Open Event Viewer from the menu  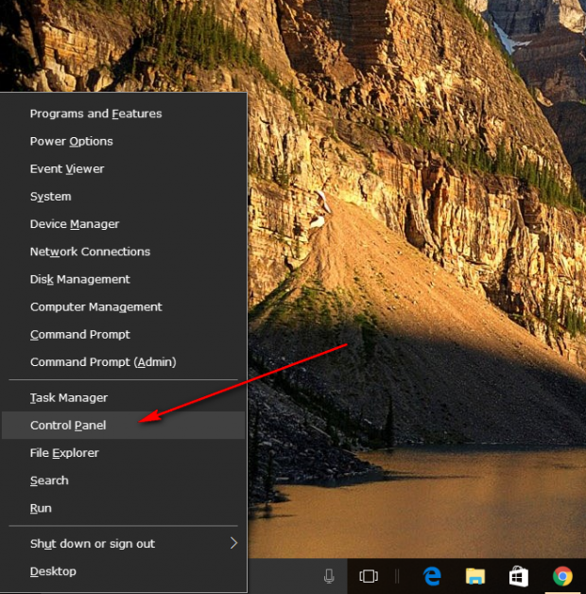pos(67,168)
